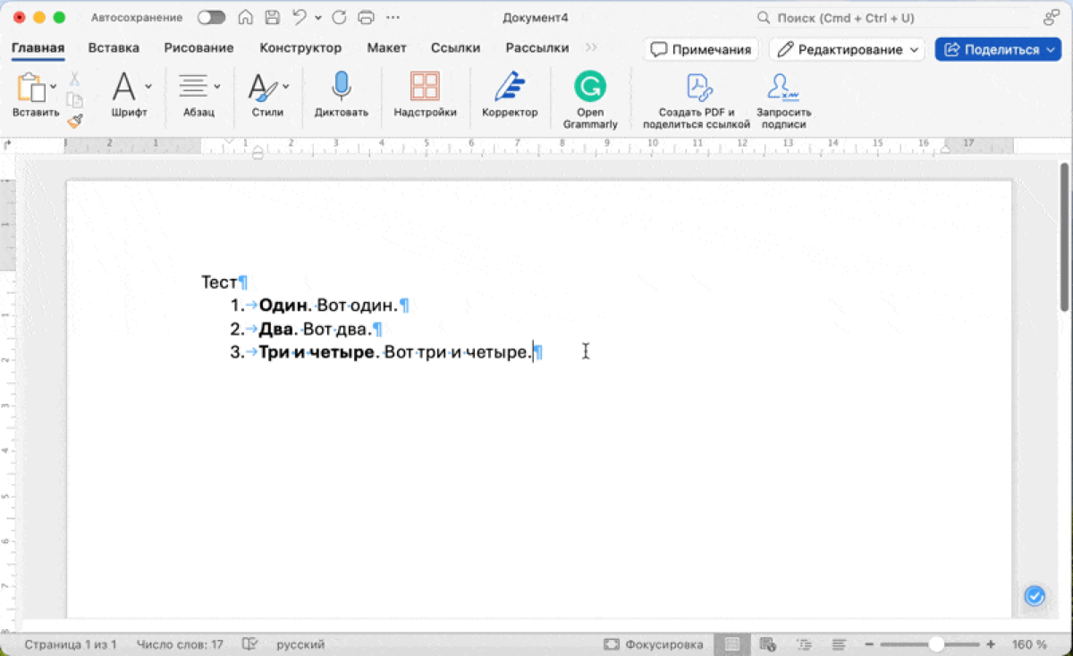Switch to the Вставка ribbon tab
Screen dimensions: 1073x656
point(113,47)
